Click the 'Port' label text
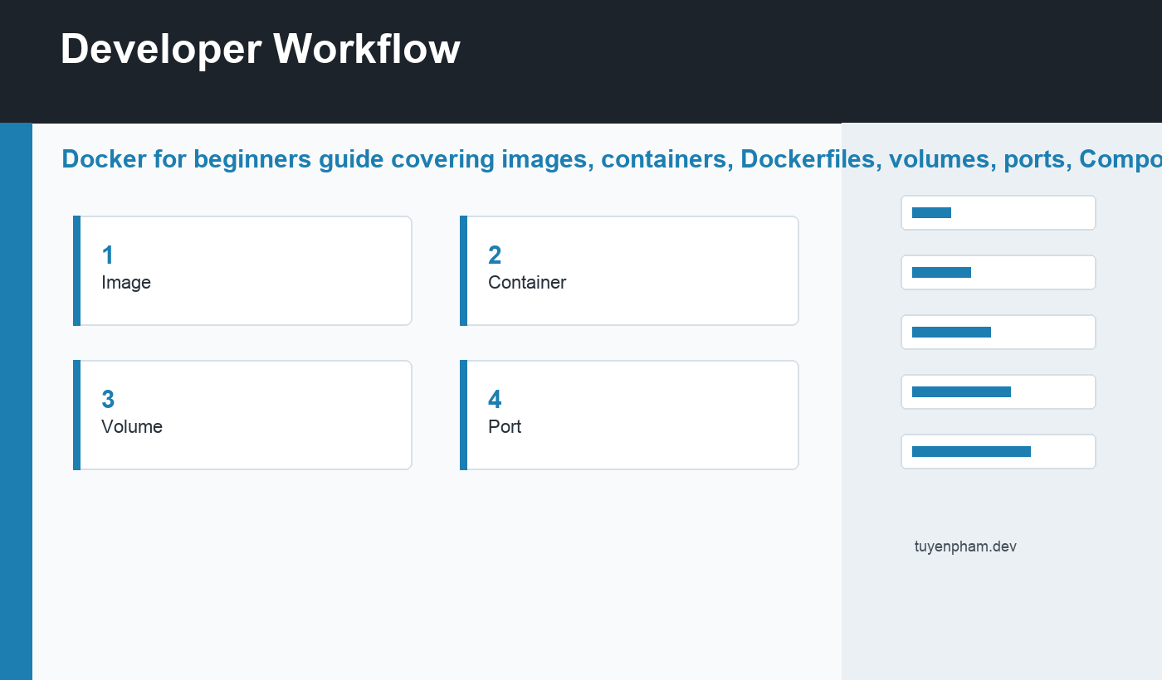This screenshot has height=680, width=1162. click(505, 426)
